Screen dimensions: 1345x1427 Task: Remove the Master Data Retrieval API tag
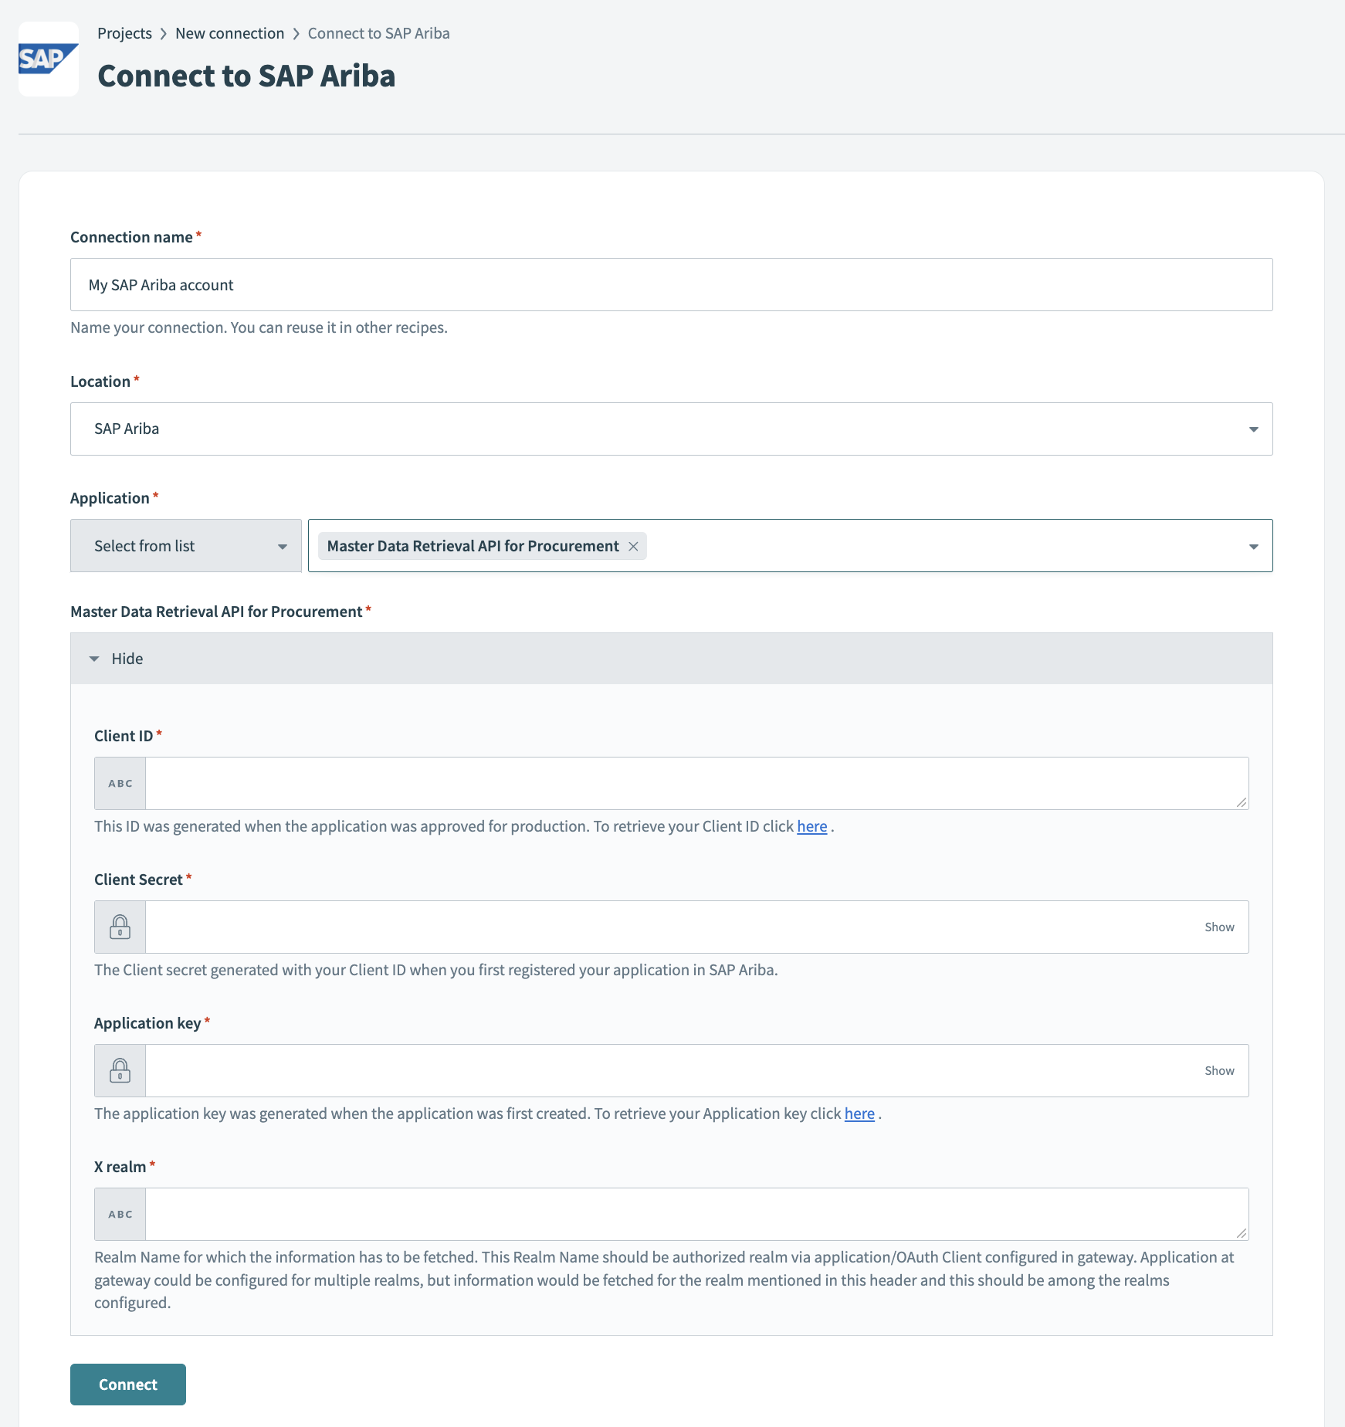(633, 547)
